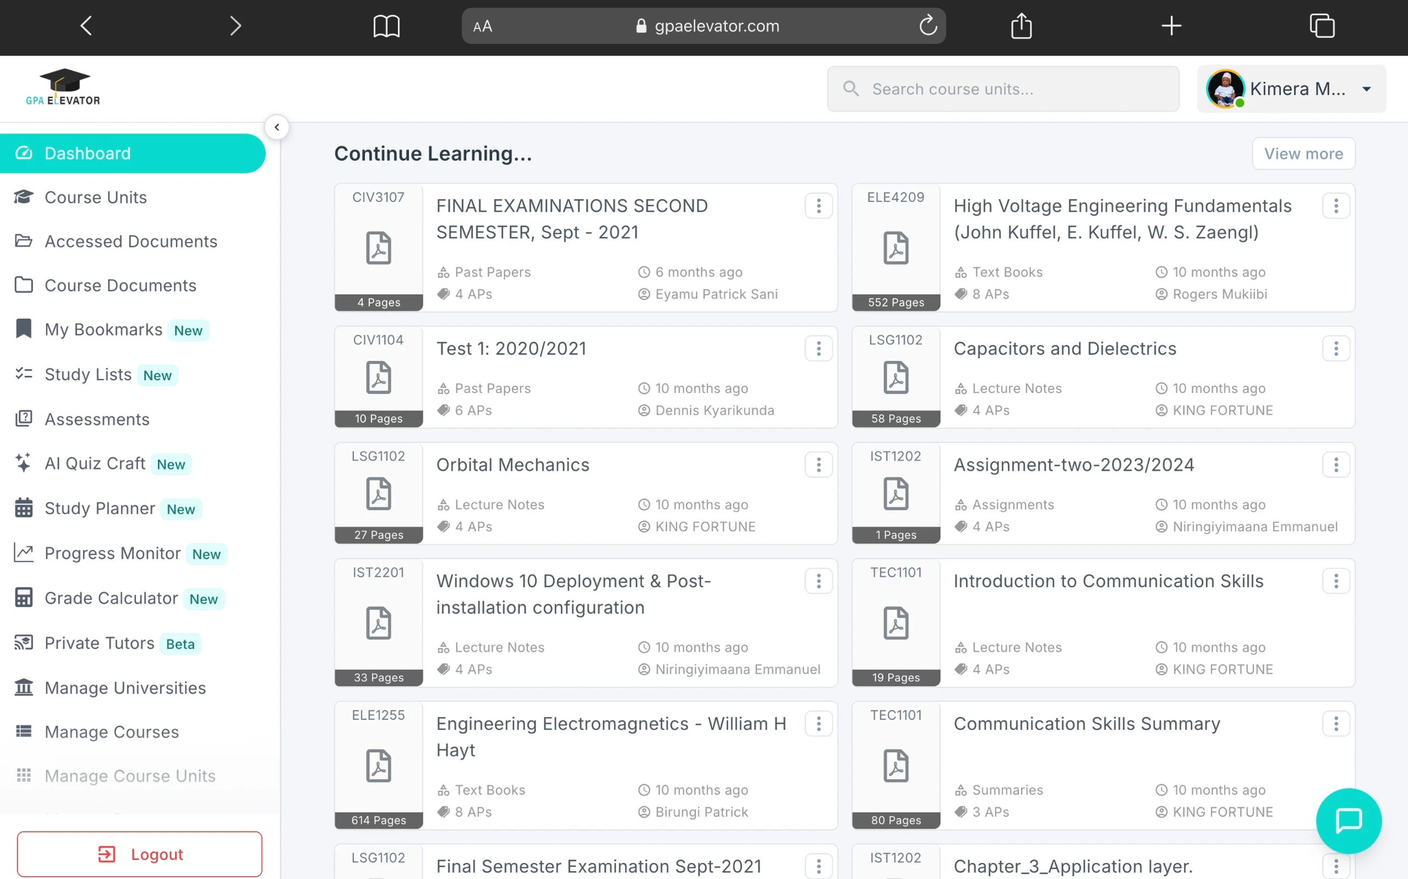The width and height of the screenshot is (1408, 879).
Task: Open Orbital Mechanics document title
Action: [x=512, y=465]
